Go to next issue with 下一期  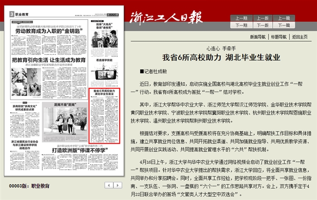point(241,25)
